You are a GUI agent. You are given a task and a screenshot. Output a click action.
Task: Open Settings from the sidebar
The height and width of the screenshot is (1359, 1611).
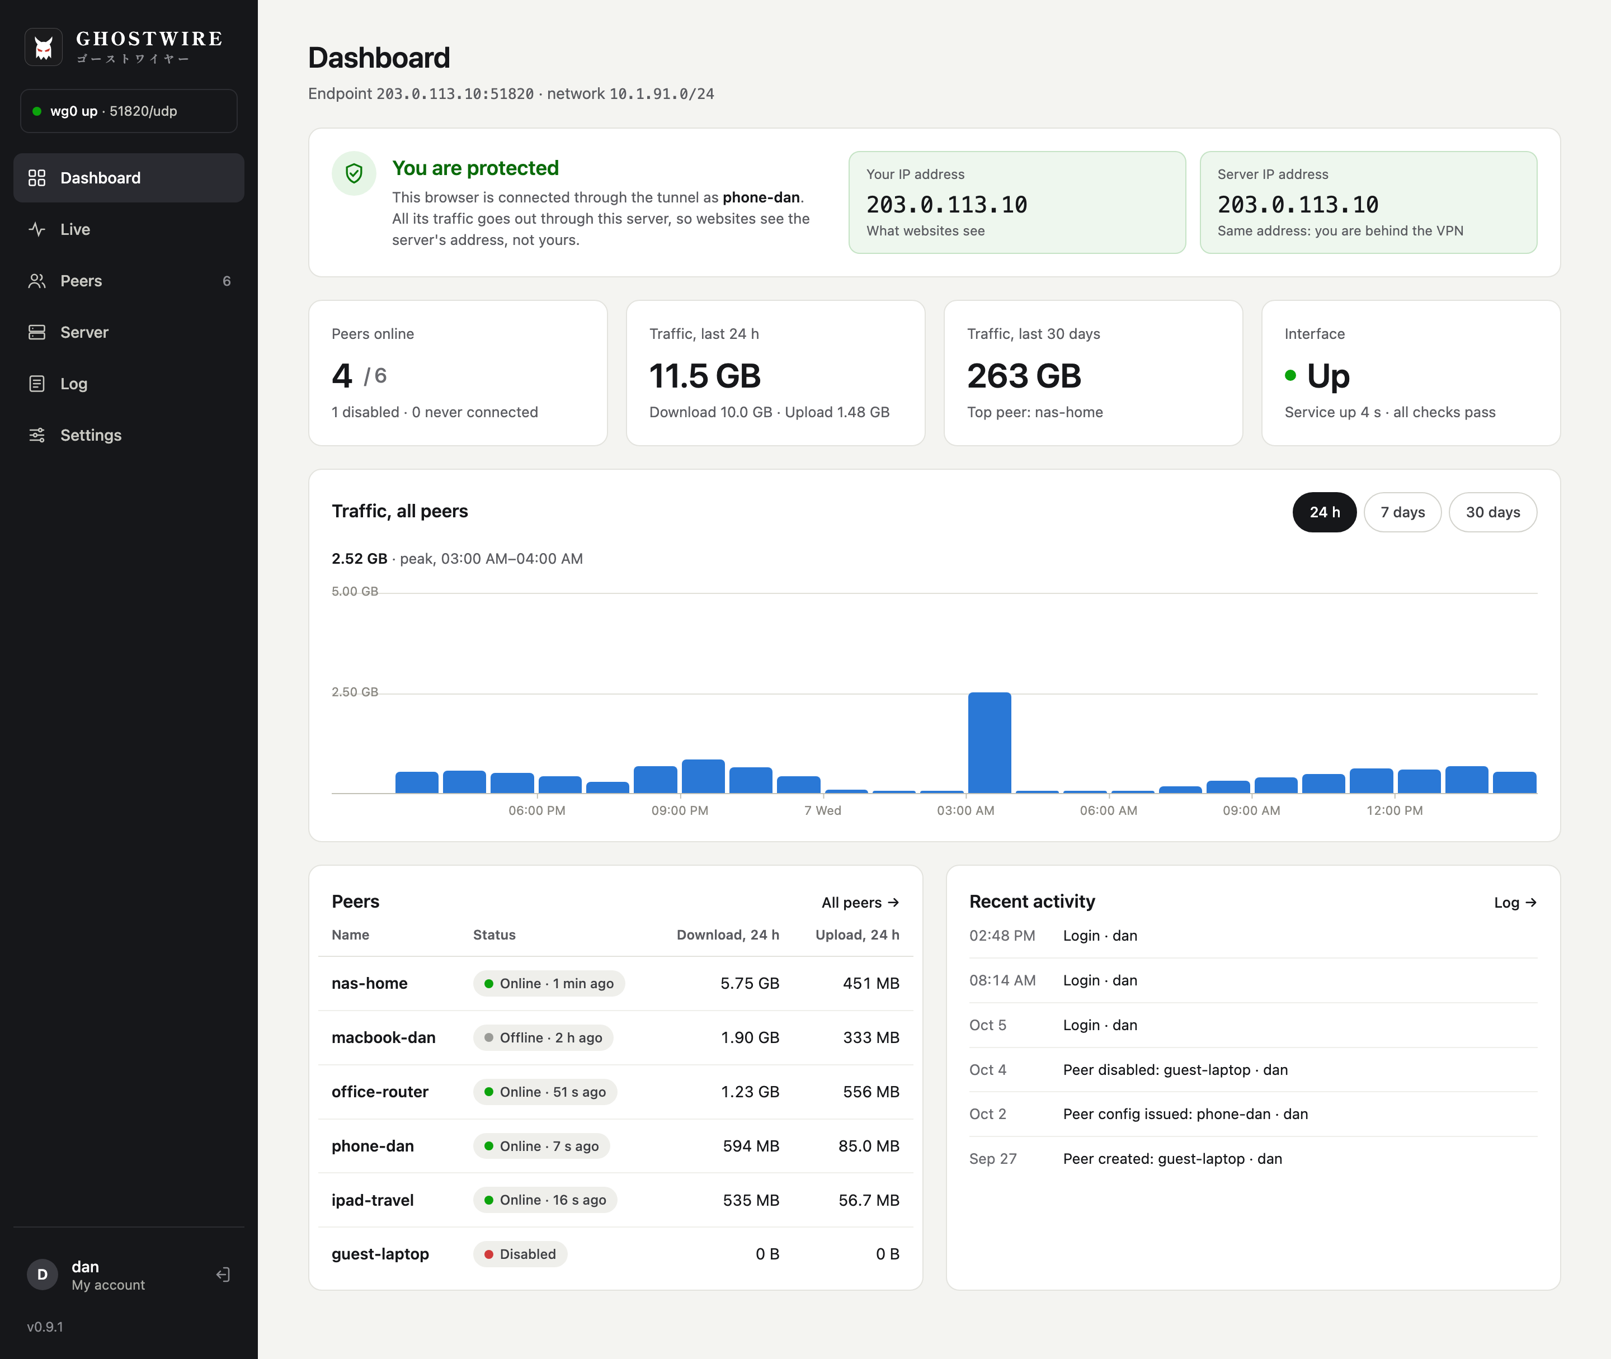pos(129,435)
